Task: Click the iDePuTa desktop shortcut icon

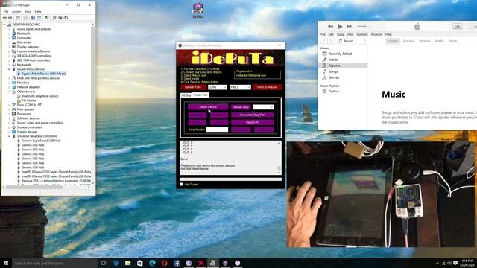Action: coord(198,10)
